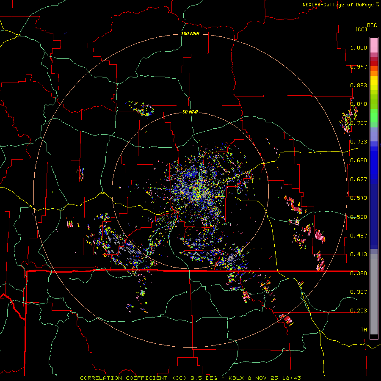Screen dimensions: 381x381
Task: Click the gray segment of the color bar
Action: (x=374, y=294)
